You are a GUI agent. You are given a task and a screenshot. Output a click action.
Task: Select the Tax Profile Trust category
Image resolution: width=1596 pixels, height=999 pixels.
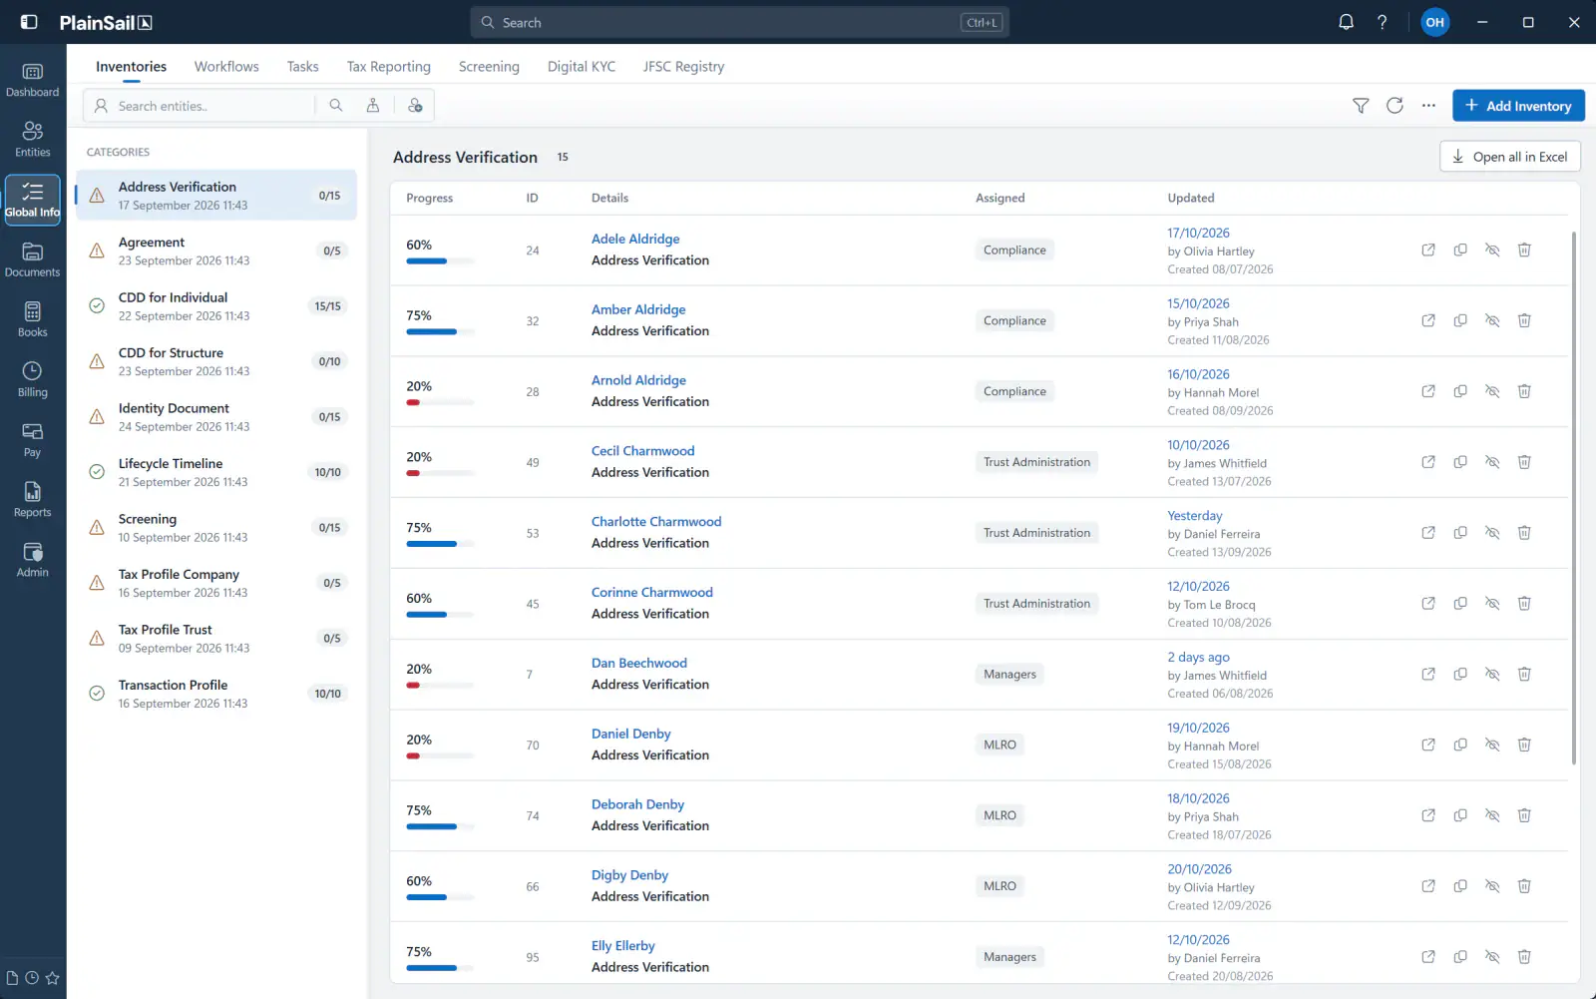coord(215,638)
